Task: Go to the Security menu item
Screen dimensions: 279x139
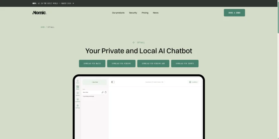Action: [133, 13]
